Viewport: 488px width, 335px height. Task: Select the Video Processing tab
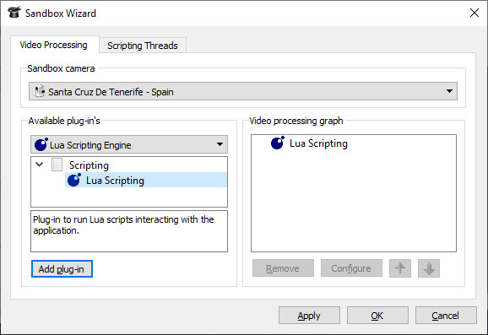click(54, 45)
